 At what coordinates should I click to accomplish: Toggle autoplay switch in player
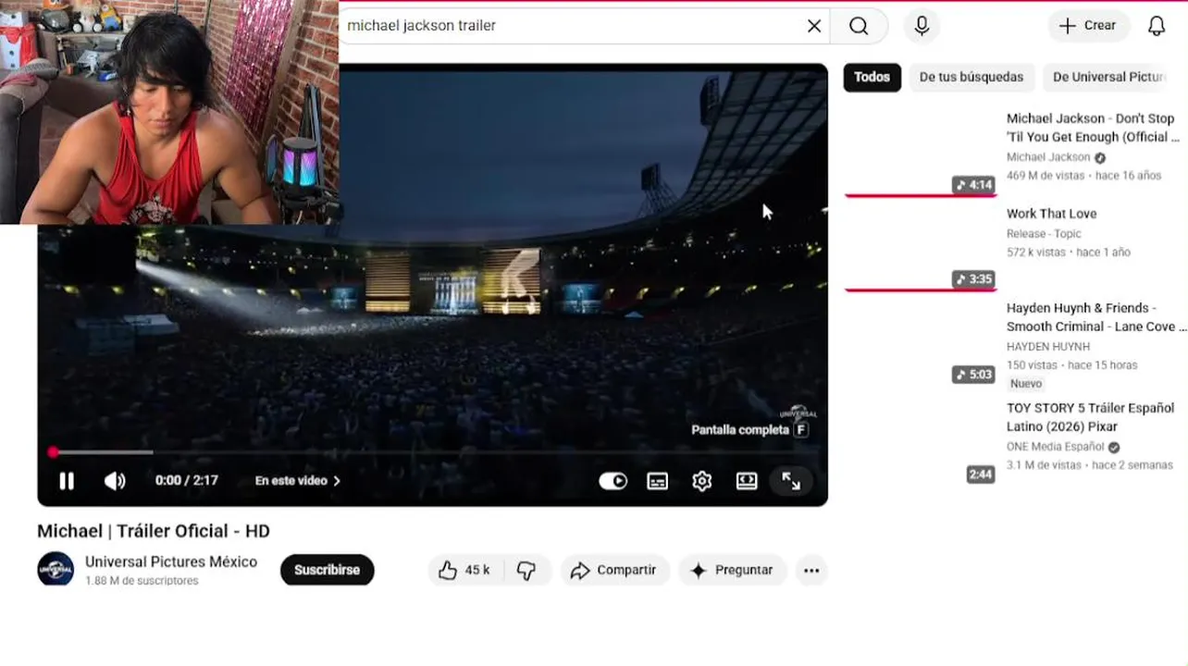(x=613, y=481)
